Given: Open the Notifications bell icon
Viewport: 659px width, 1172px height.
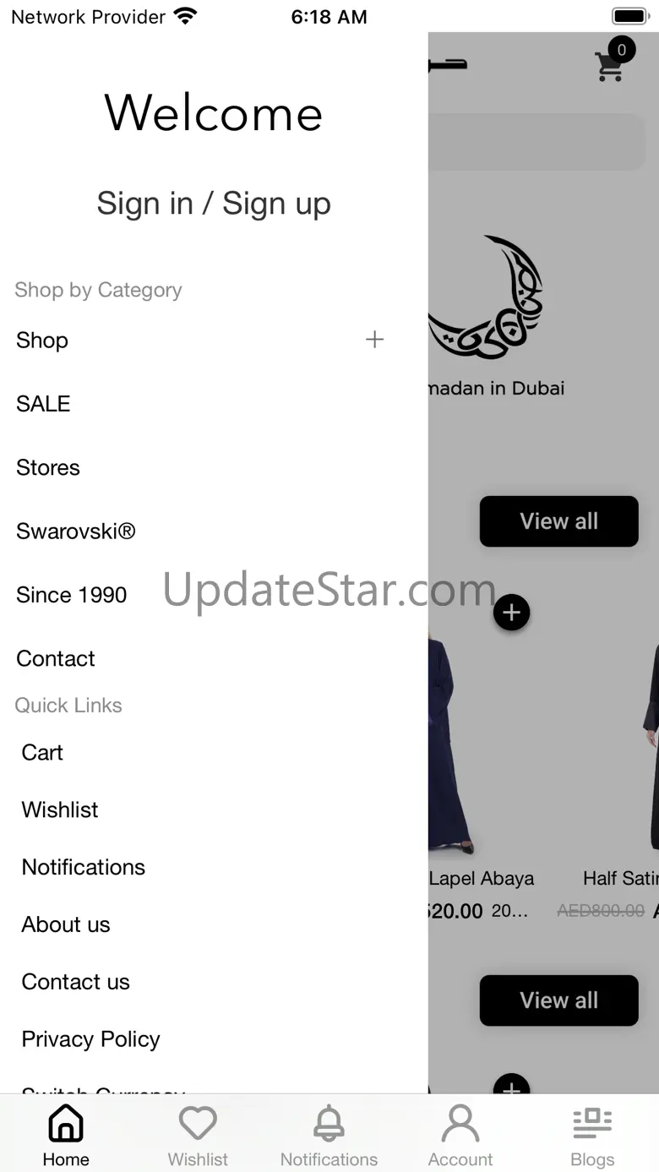Looking at the screenshot, I should pyautogui.click(x=329, y=1123).
